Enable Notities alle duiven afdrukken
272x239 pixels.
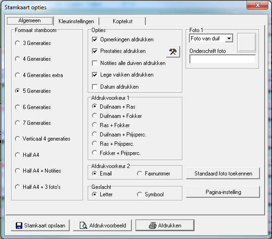[95, 63]
